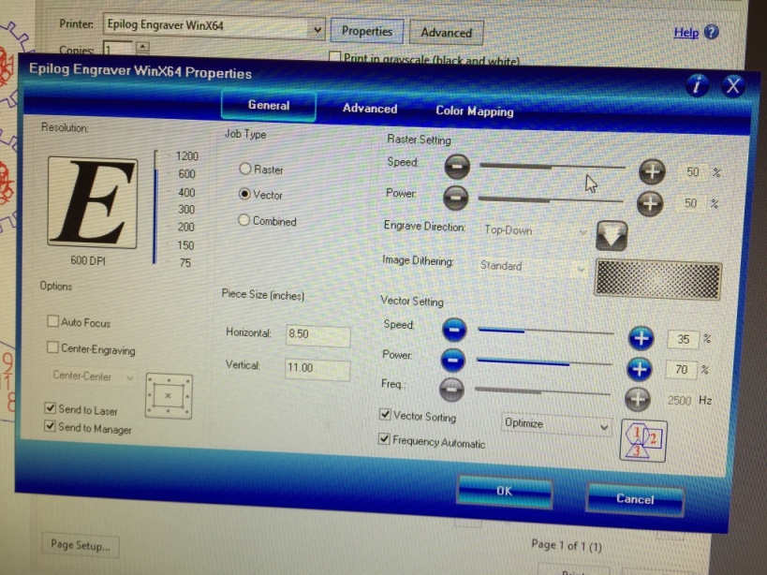The height and width of the screenshot is (575, 767).
Task: Increase Raster Power with plus button
Action: [650, 203]
